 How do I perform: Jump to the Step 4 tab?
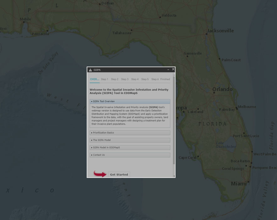coord(135,79)
